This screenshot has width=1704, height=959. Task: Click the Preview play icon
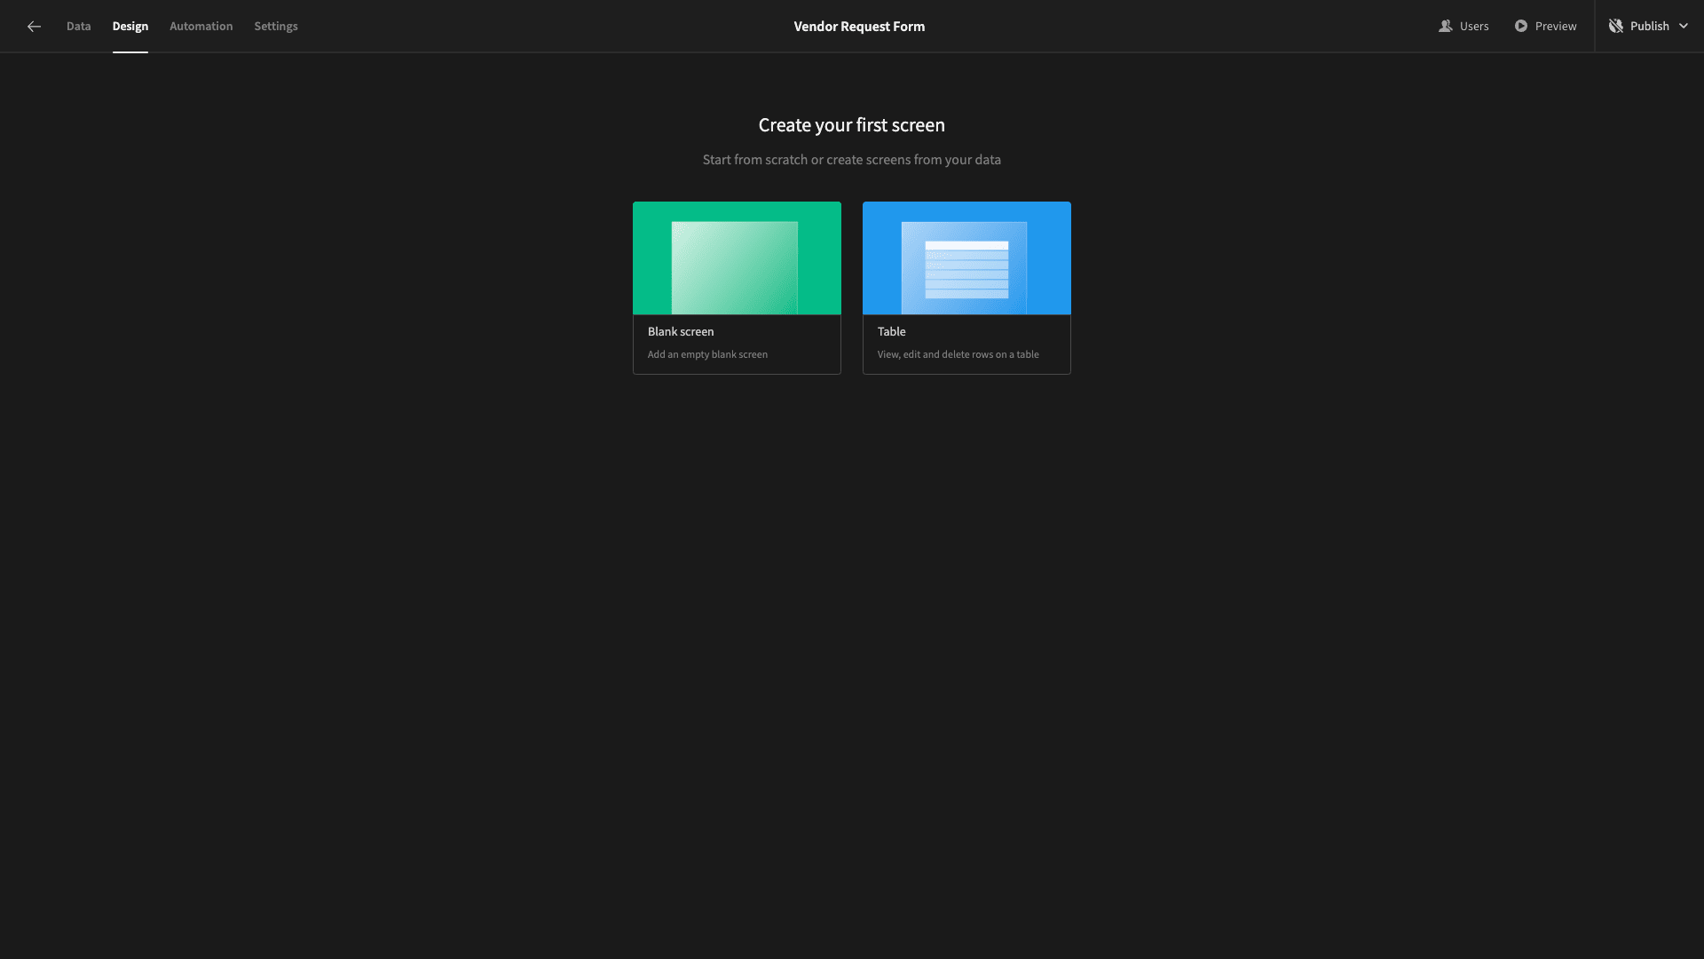pyautogui.click(x=1521, y=27)
